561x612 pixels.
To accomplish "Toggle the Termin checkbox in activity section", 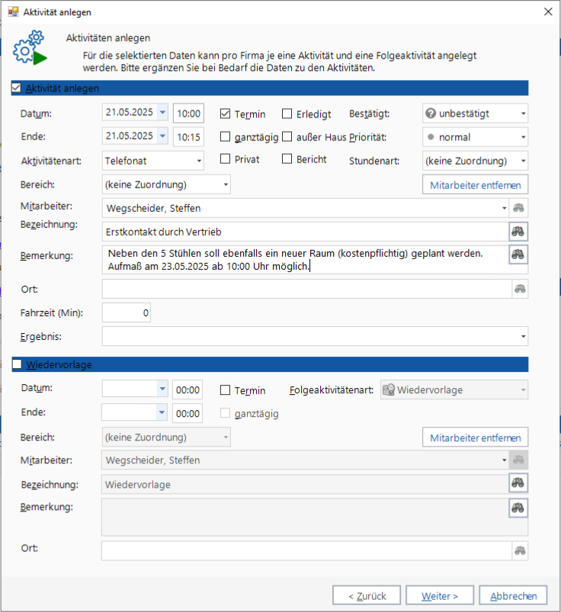I will [x=226, y=114].
